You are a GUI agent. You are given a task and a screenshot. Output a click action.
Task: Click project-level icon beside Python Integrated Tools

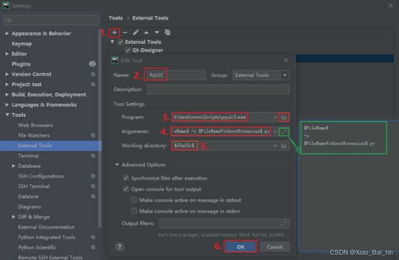(x=93, y=237)
